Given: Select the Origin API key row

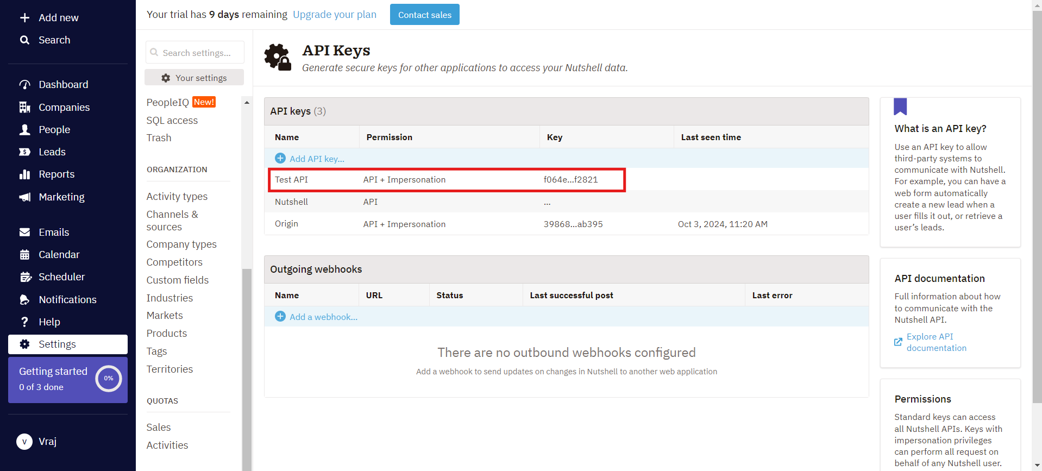Looking at the screenshot, I should click(566, 224).
